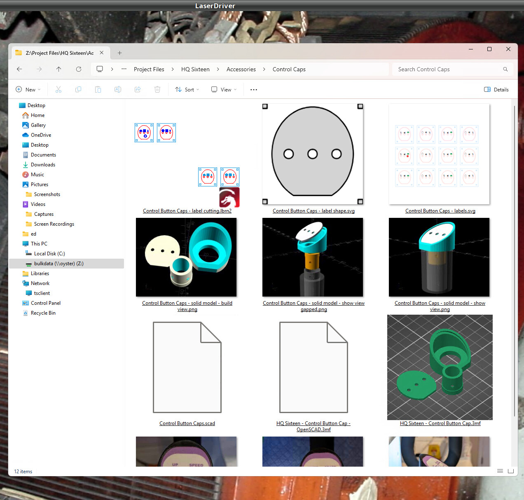Go back using the Back arrow

tap(19, 69)
